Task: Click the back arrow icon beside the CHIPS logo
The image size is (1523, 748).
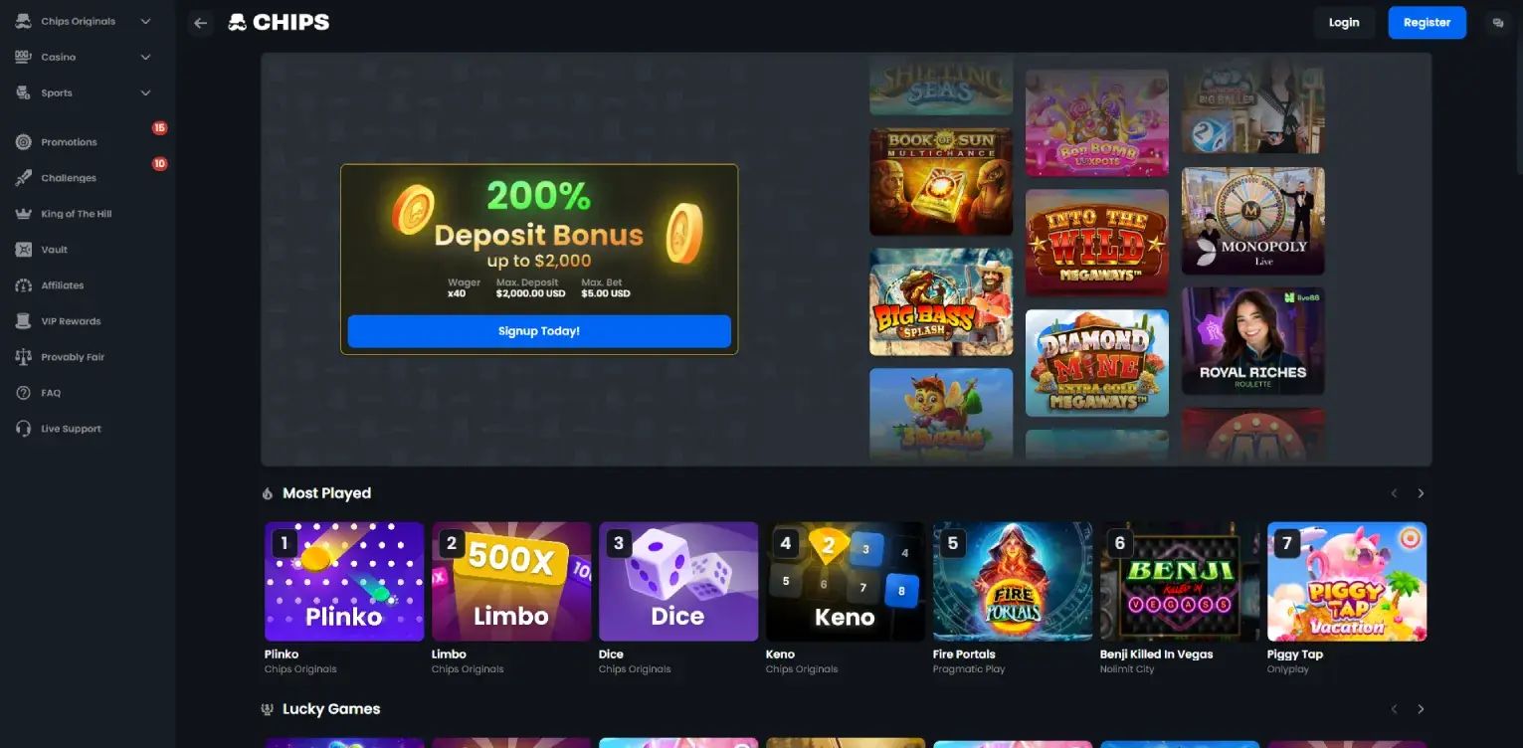Action: click(201, 23)
